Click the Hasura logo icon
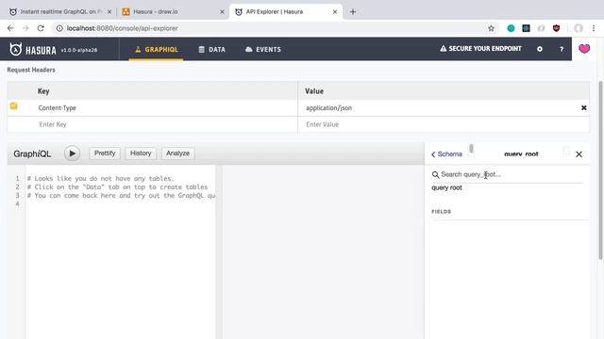This screenshot has width=604, height=339. pyautogui.click(x=16, y=49)
